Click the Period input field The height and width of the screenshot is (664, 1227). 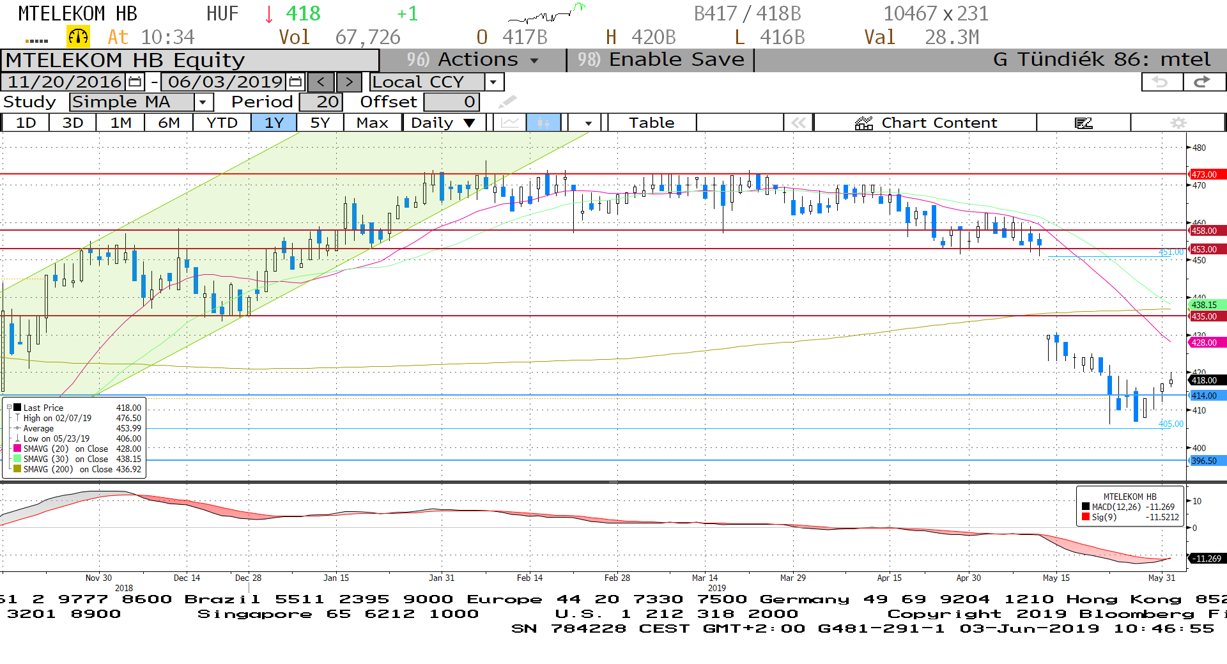pos(321,102)
